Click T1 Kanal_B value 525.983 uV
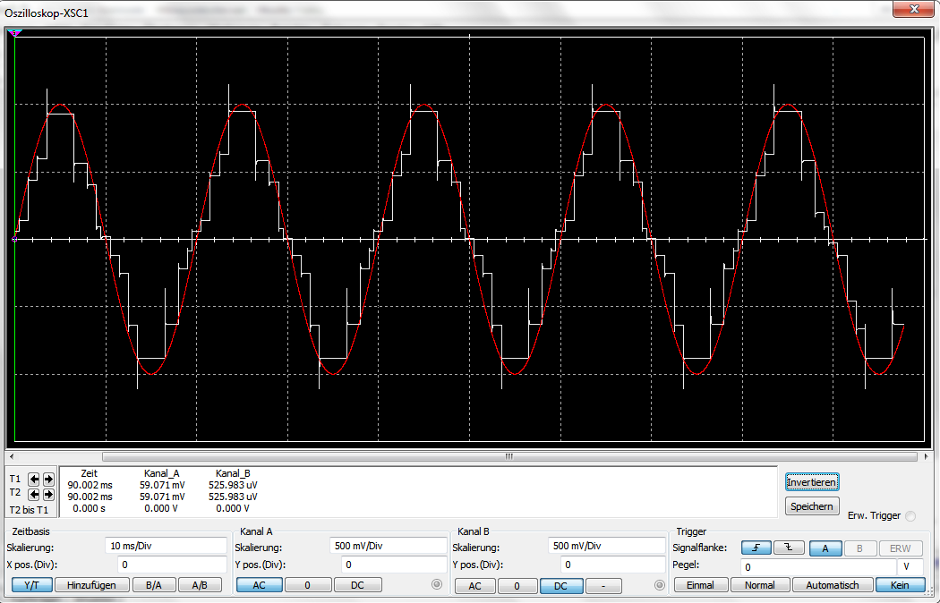 pyautogui.click(x=233, y=485)
